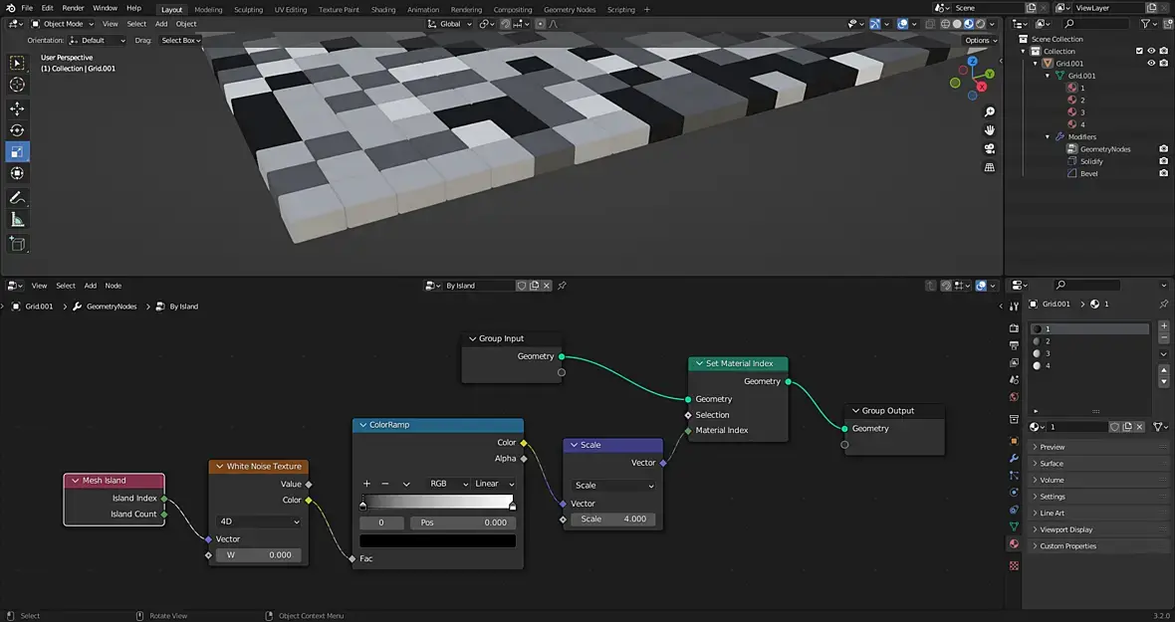Select the Rotate tool in viewport toolbar
Image resolution: width=1175 pixels, height=622 pixels.
pyautogui.click(x=17, y=130)
